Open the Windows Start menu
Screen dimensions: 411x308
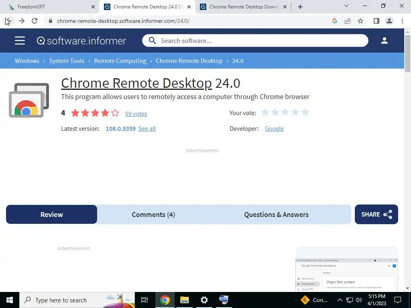(10, 300)
